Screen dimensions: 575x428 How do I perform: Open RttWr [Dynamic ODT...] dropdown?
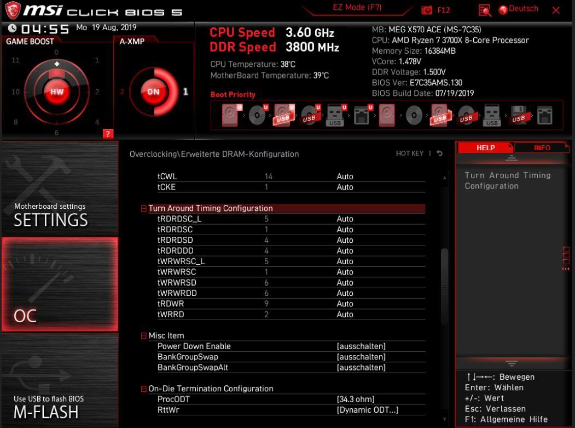tap(368, 410)
